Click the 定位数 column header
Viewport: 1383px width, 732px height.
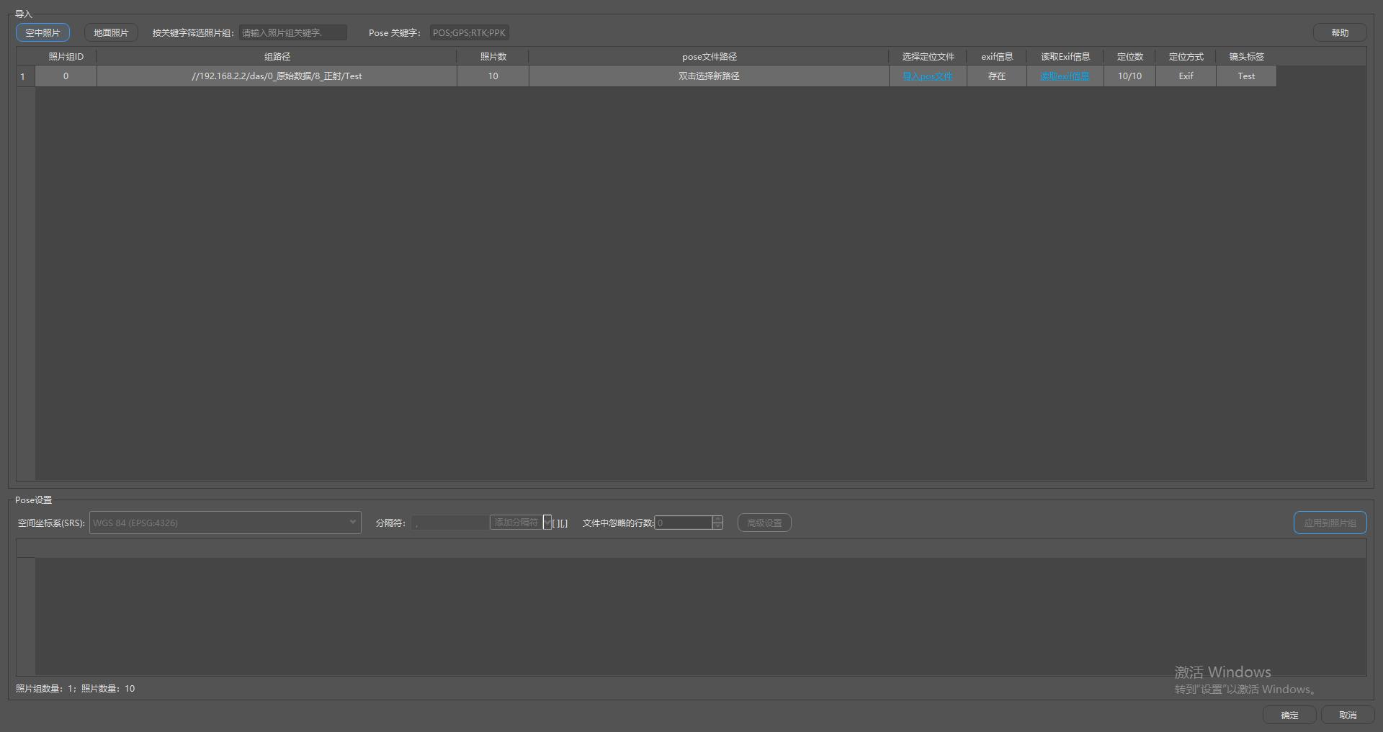(x=1129, y=56)
